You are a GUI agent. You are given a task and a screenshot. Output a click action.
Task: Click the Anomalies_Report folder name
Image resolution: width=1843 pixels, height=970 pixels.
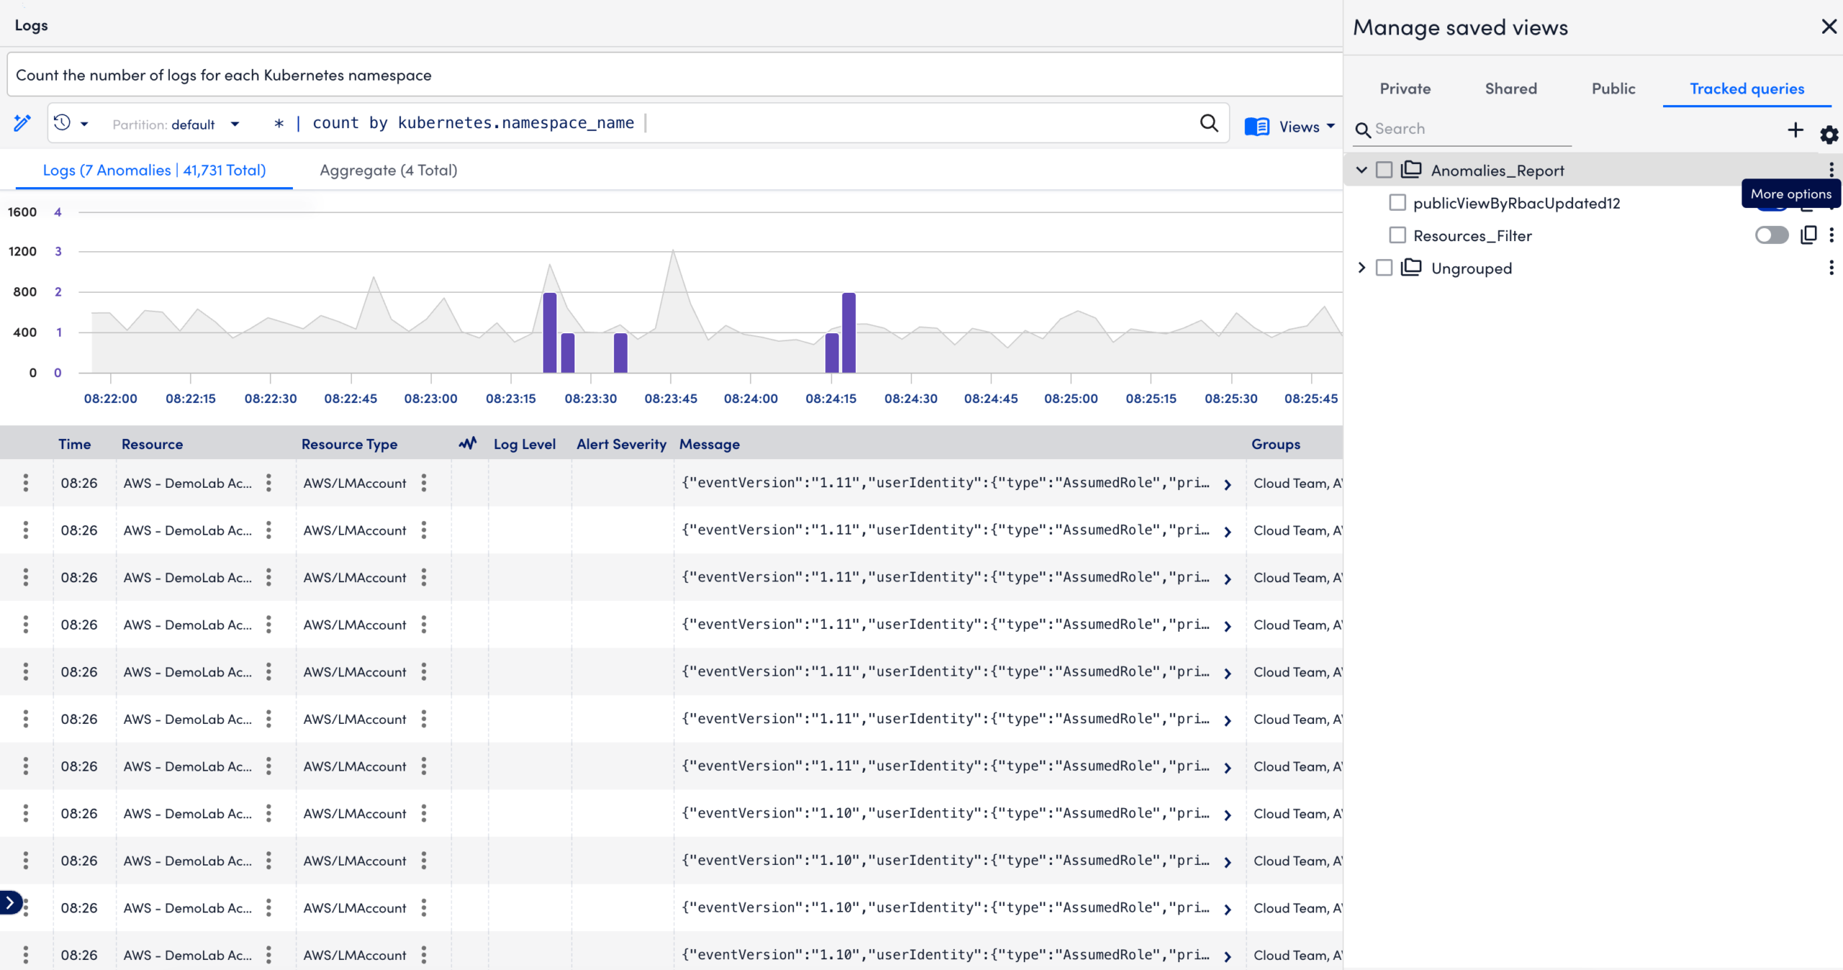coord(1497,171)
